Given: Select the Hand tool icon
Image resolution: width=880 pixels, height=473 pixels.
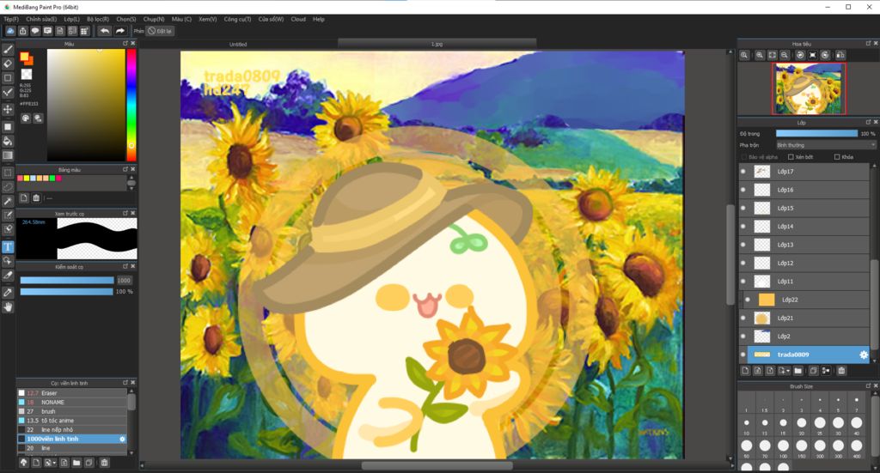Looking at the screenshot, I should tap(8, 306).
